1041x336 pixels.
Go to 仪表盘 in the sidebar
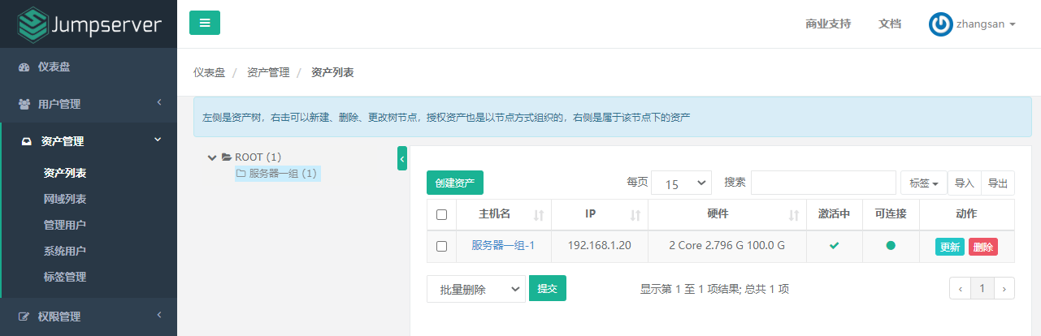tap(89, 67)
